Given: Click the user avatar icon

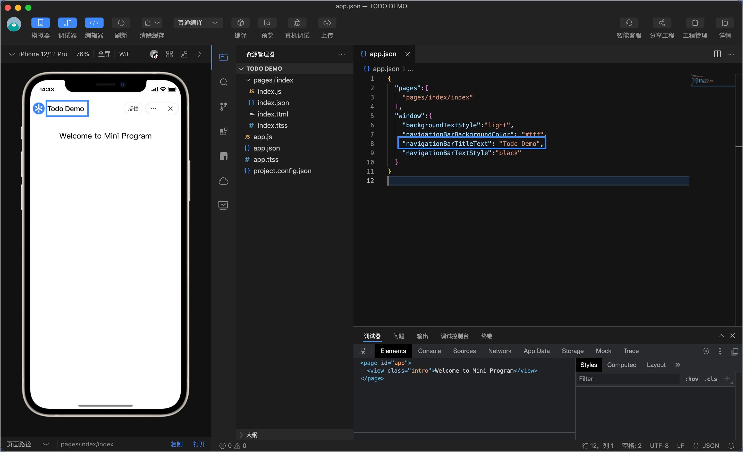Looking at the screenshot, I should 14,24.
